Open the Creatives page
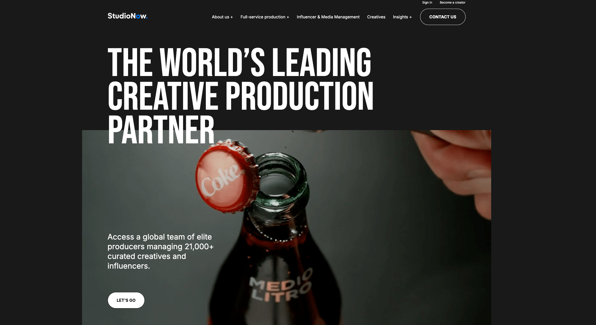 376,17
